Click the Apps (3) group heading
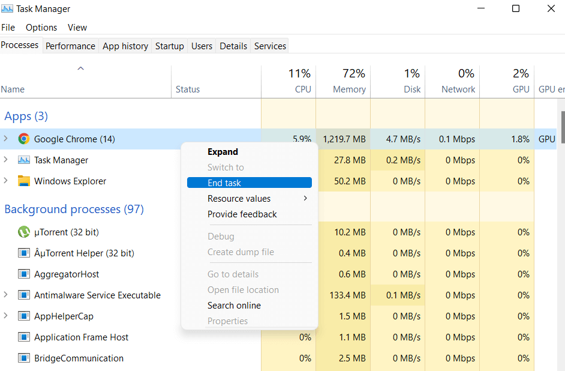Viewport: 565px width, 371px height. coord(26,116)
